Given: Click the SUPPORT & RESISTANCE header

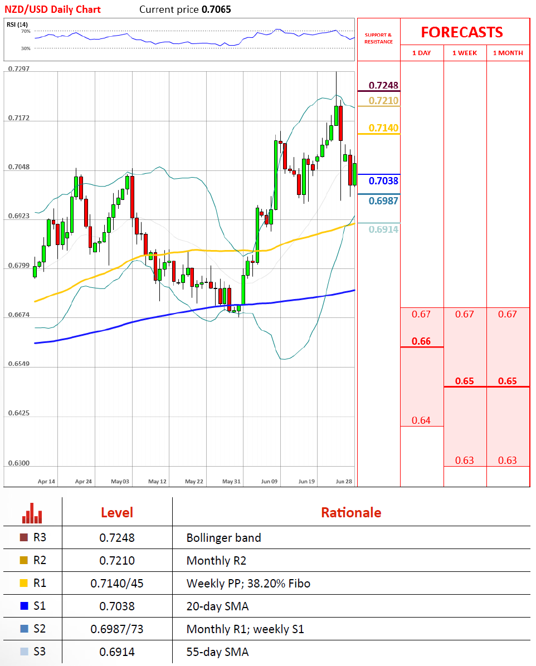Looking at the screenshot, I should point(378,38).
